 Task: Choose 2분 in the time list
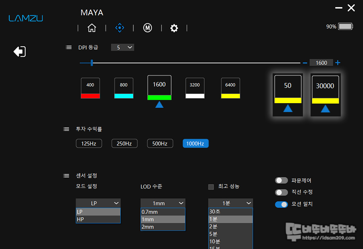[230, 226]
